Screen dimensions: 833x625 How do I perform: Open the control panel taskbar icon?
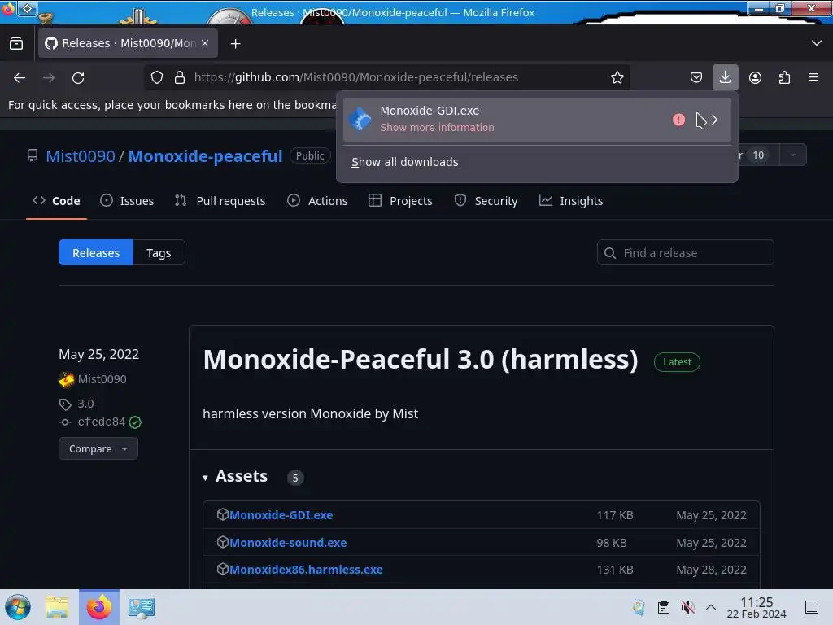point(142,607)
